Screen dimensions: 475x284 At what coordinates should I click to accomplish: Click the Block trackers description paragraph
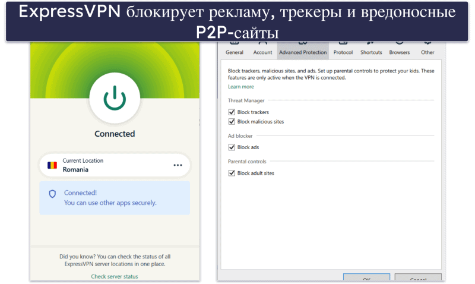(x=331, y=74)
